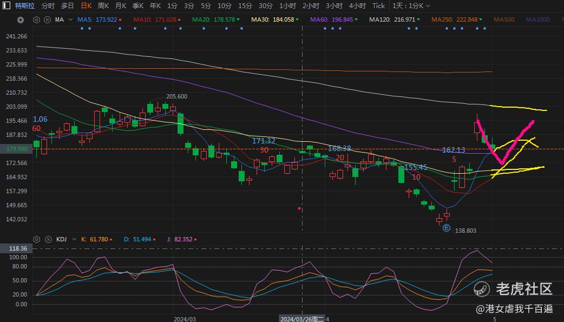This screenshot has width=564, height=322.
Task: Switch to the Tick chart
Action: pos(378,6)
